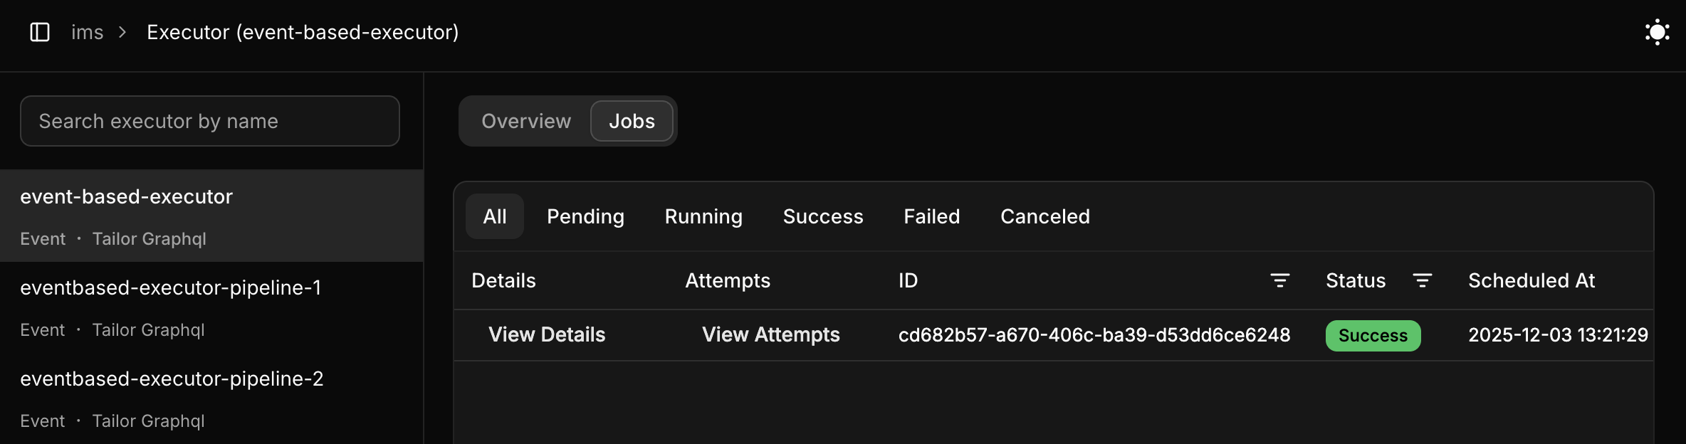Show Failed jobs

click(x=931, y=216)
